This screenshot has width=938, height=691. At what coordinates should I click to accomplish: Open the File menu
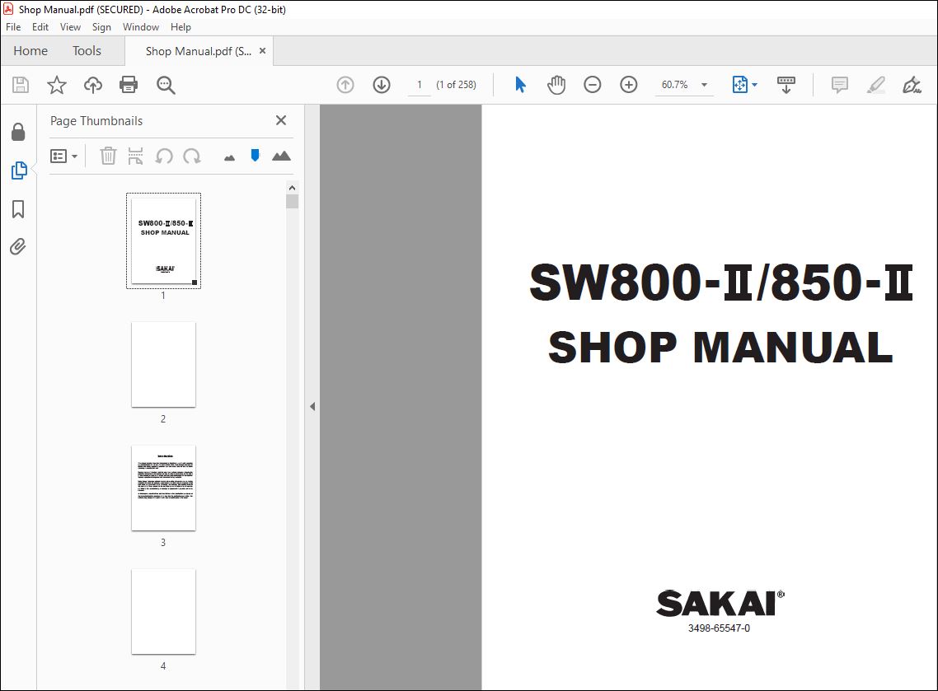pyautogui.click(x=13, y=27)
